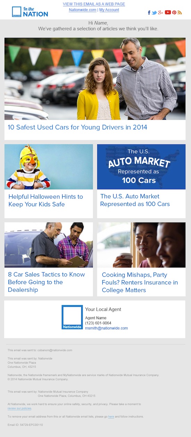Click the father and daughter car lot photo
This screenshot has width=191, height=437.
(x=95, y=79)
